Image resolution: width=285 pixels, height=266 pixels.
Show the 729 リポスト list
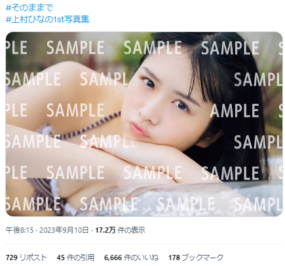[26, 258]
